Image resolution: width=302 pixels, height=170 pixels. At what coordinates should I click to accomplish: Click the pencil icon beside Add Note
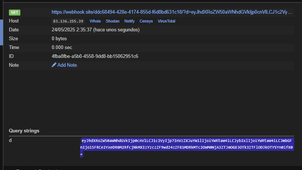(x=54, y=65)
